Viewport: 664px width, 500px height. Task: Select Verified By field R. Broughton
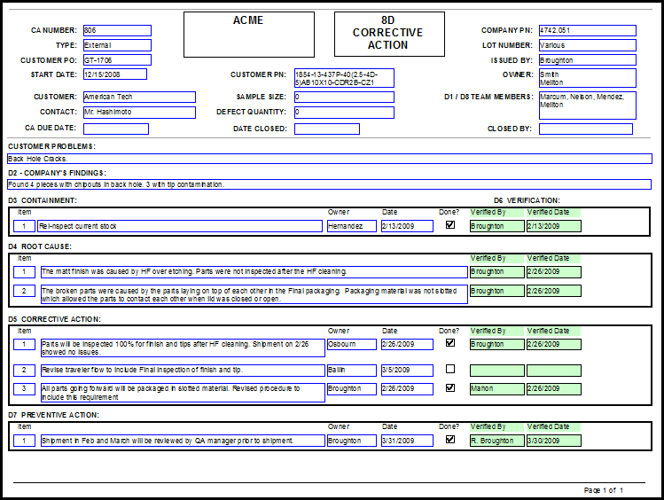point(497,441)
